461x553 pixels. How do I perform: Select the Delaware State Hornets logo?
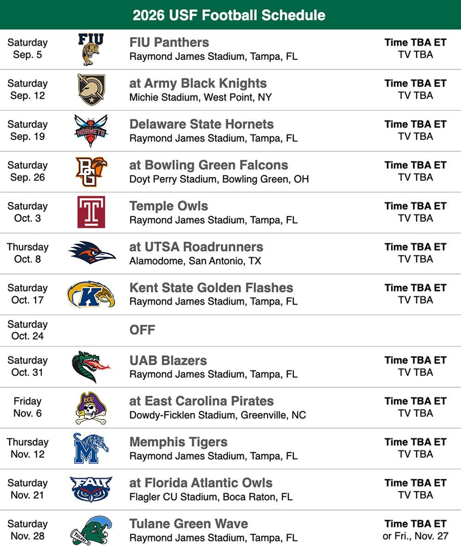point(91,131)
